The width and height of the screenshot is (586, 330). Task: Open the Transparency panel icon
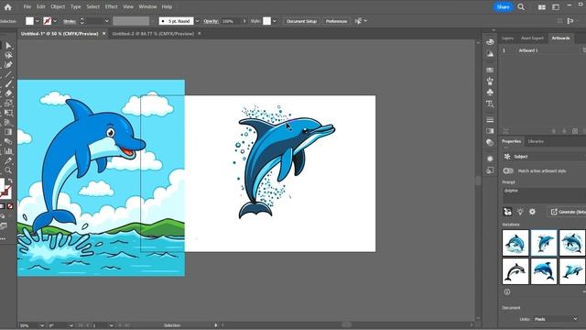[x=490, y=142]
